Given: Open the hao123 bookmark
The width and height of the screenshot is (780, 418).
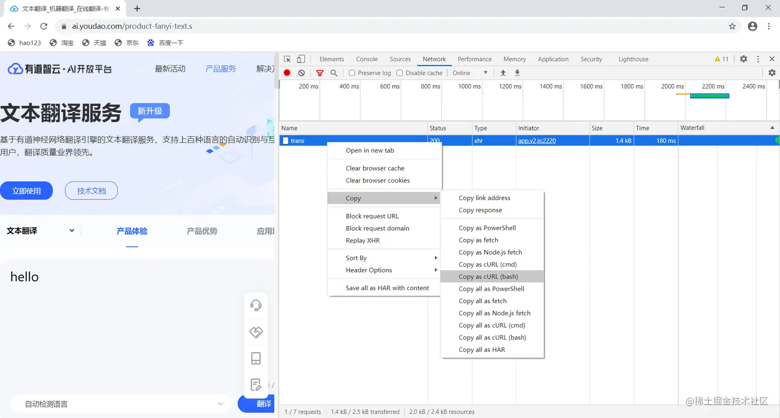Looking at the screenshot, I should pyautogui.click(x=25, y=43).
